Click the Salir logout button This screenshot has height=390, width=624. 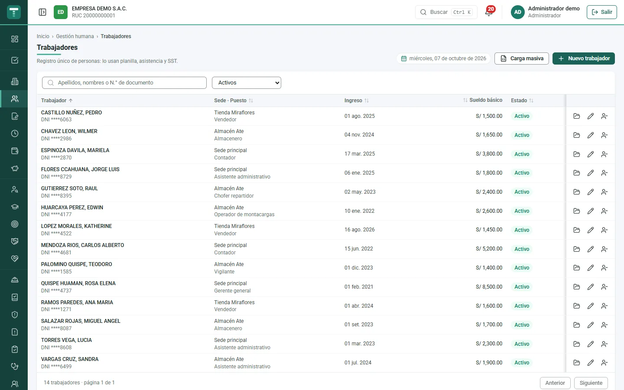602,12
